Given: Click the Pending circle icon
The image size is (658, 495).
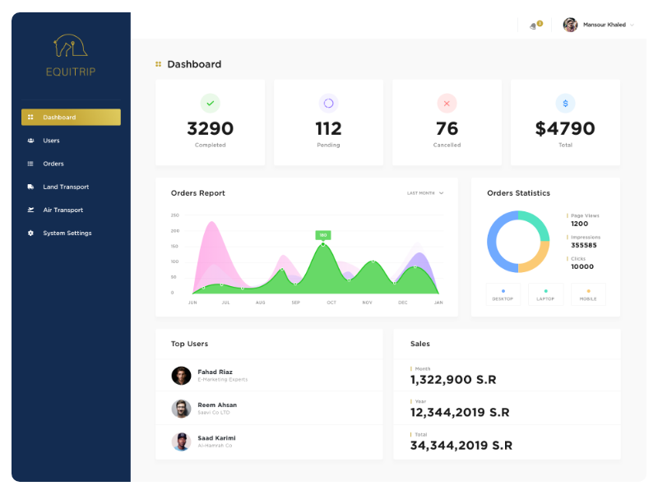Looking at the screenshot, I should coord(328,104).
